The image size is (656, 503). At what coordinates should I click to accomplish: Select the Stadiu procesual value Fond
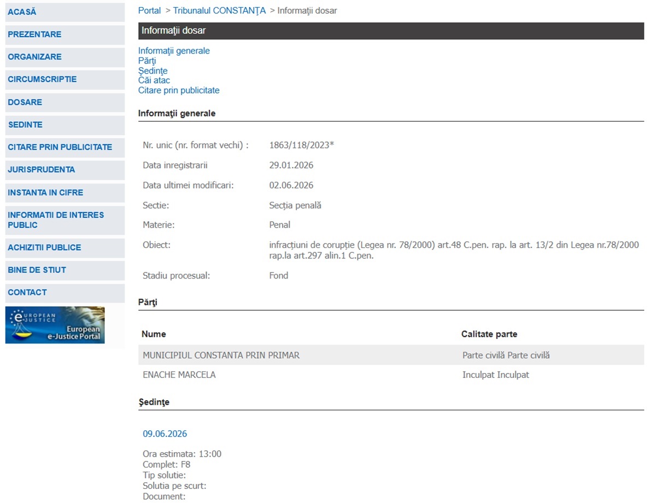click(x=279, y=276)
